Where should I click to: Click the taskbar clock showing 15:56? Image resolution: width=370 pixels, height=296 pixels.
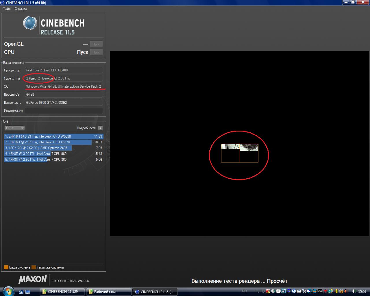[x=362, y=291]
